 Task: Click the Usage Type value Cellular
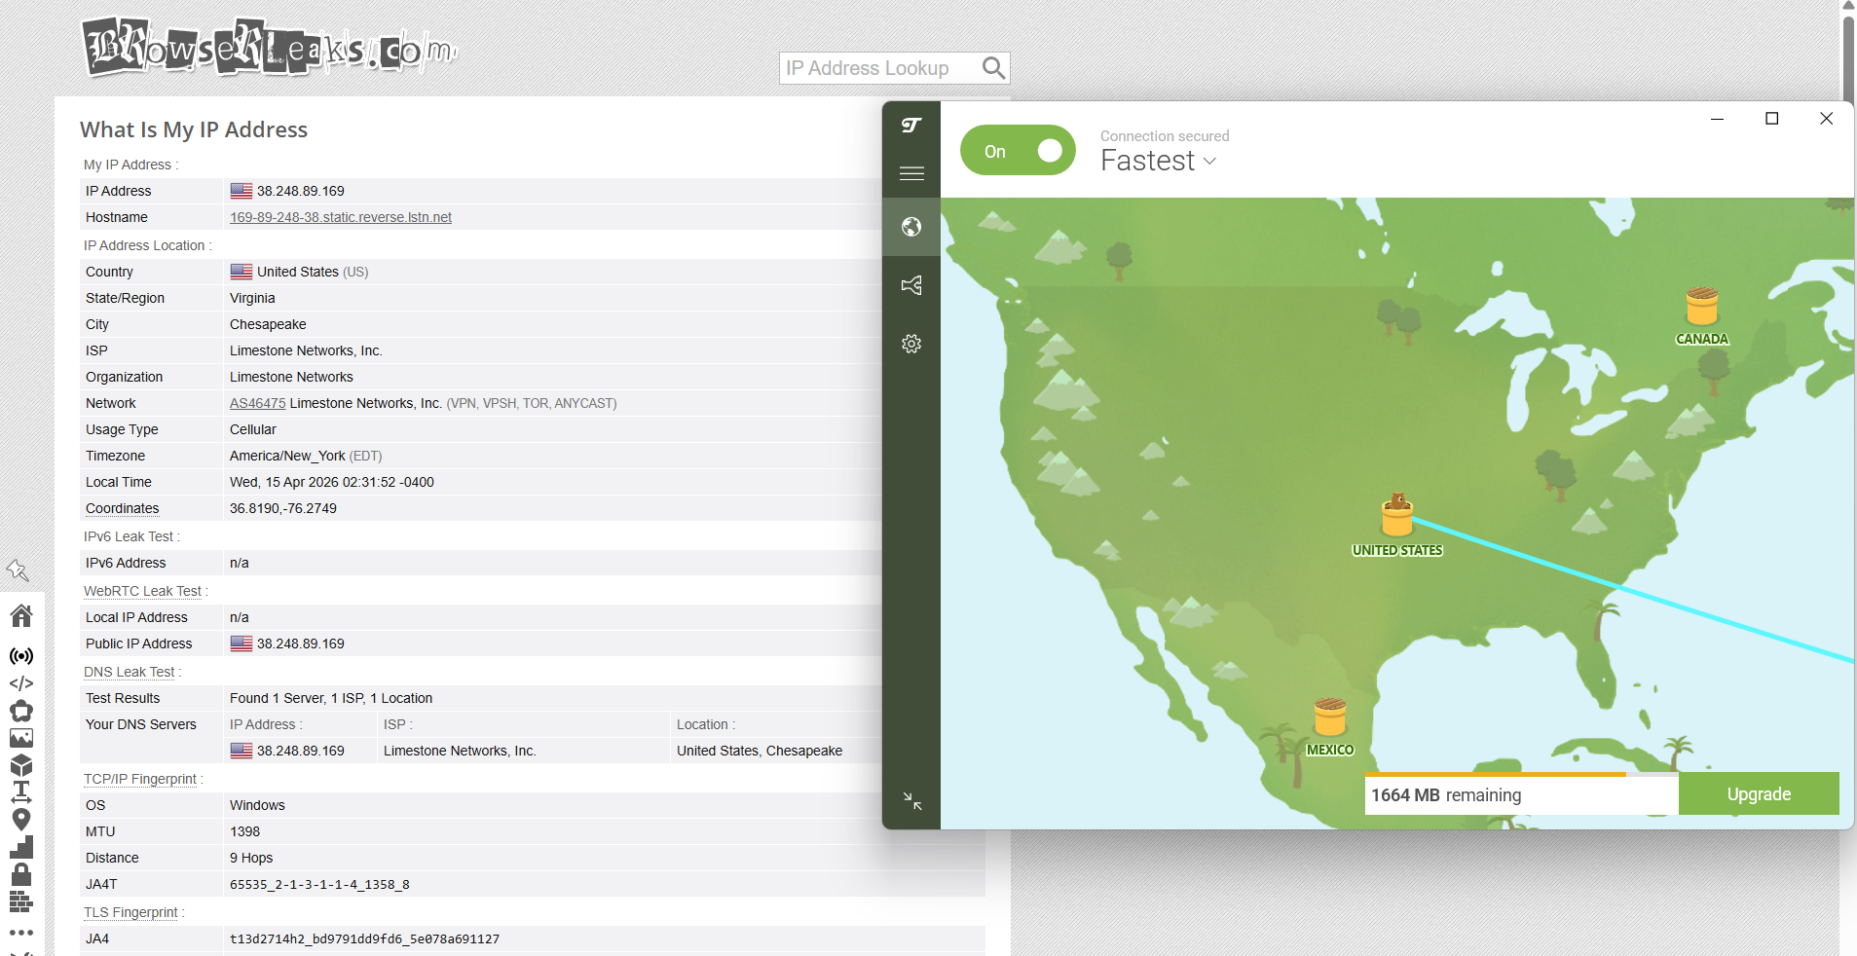[x=253, y=429]
